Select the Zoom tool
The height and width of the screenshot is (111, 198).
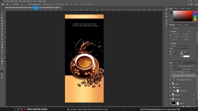[x=2, y=64]
